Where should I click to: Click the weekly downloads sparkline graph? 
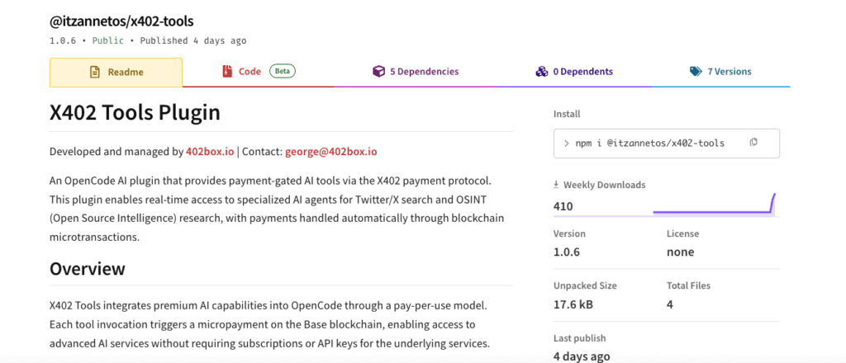click(x=715, y=205)
